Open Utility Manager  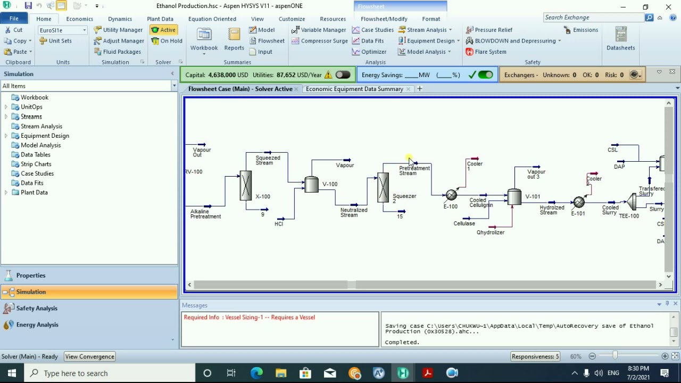click(x=118, y=30)
